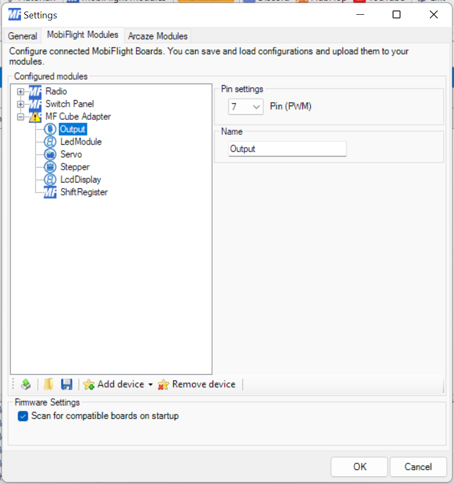The image size is (454, 484).
Task: Click the Name text field
Action: 287,149
